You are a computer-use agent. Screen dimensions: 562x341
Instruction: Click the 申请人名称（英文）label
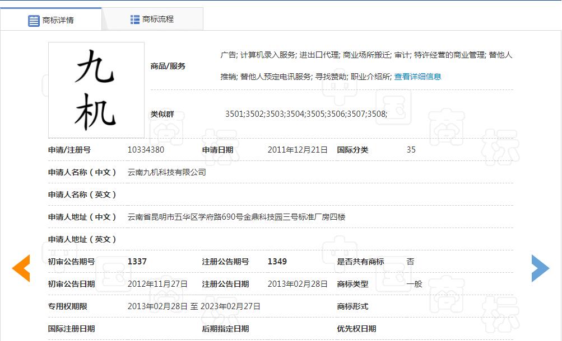82,195
